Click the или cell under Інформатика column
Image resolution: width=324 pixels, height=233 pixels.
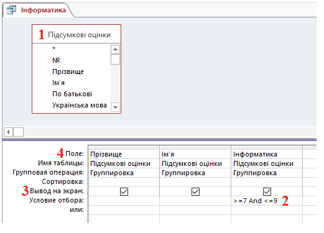coord(267,210)
